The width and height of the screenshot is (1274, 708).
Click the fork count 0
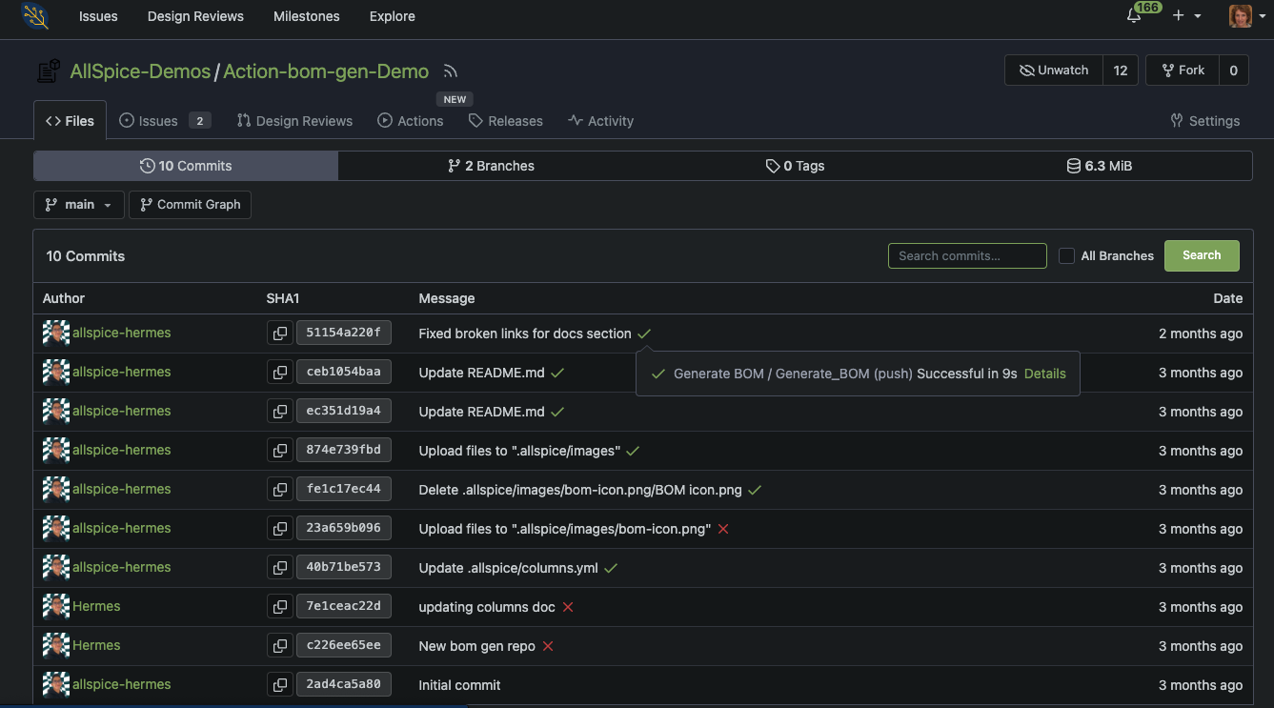1234,71
